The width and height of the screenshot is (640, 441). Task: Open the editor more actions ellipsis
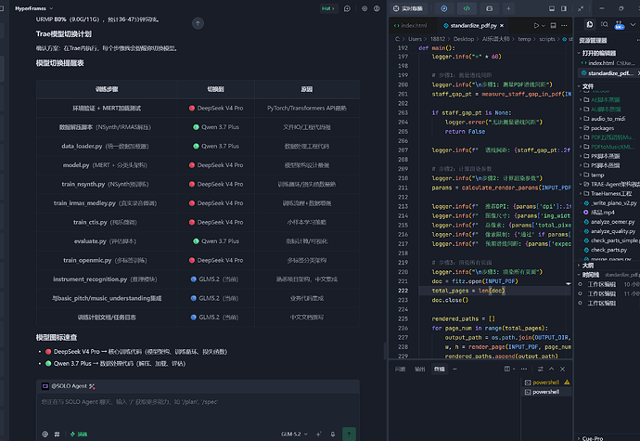coord(564,25)
